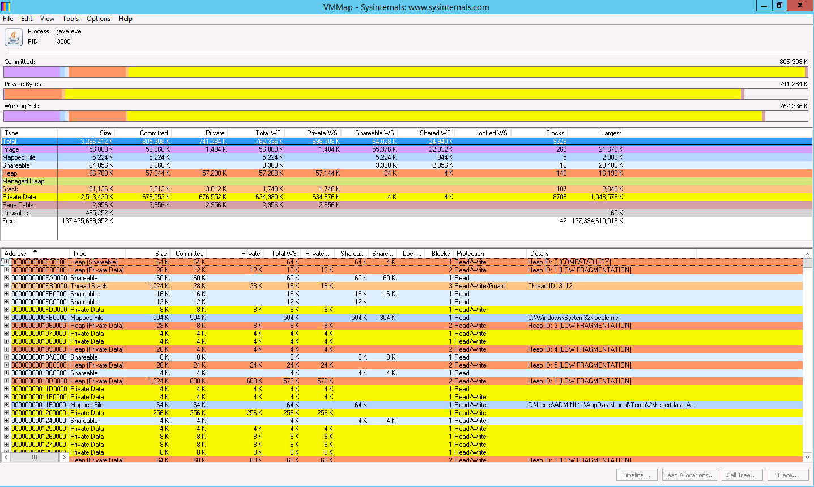
Task: Click the Total Size value 3,266,412 K
Action: tap(97, 142)
